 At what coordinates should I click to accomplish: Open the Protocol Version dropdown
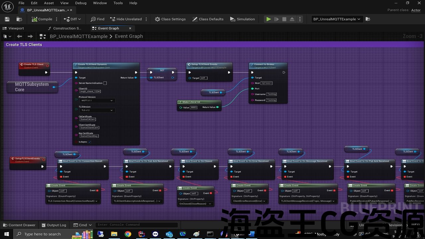click(97, 101)
